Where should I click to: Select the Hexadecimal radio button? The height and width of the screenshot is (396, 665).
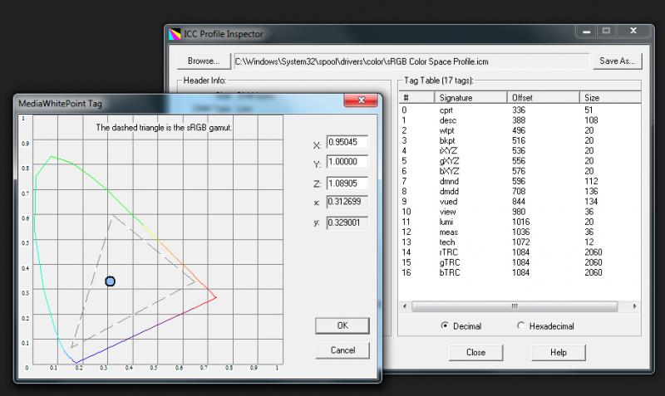pyautogui.click(x=545, y=326)
